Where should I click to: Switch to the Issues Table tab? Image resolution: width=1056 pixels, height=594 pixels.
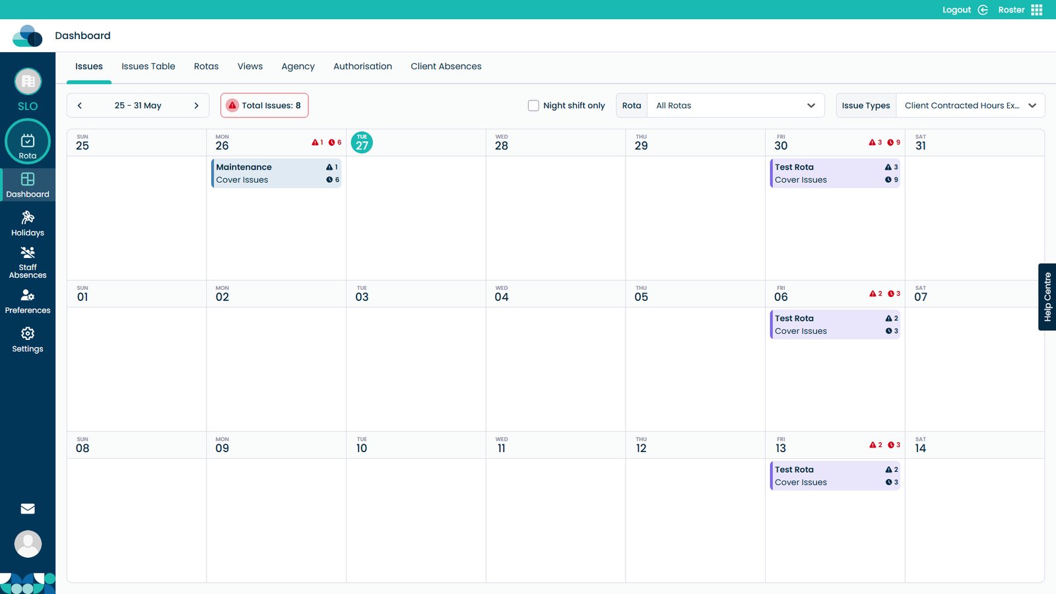pyautogui.click(x=148, y=67)
